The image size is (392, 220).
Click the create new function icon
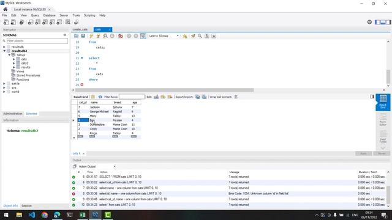click(x=59, y=22)
